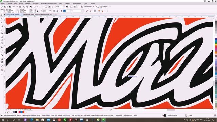Open the line style dropdown
This screenshot has height=122, width=217.
83,11
